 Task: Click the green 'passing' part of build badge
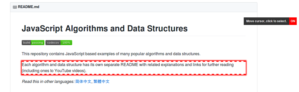click(x=38, y=43)
